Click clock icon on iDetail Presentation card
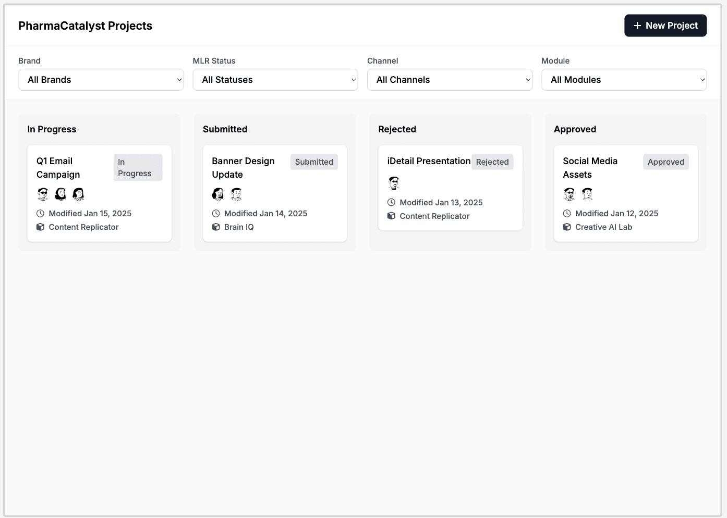 coord(391,203)
